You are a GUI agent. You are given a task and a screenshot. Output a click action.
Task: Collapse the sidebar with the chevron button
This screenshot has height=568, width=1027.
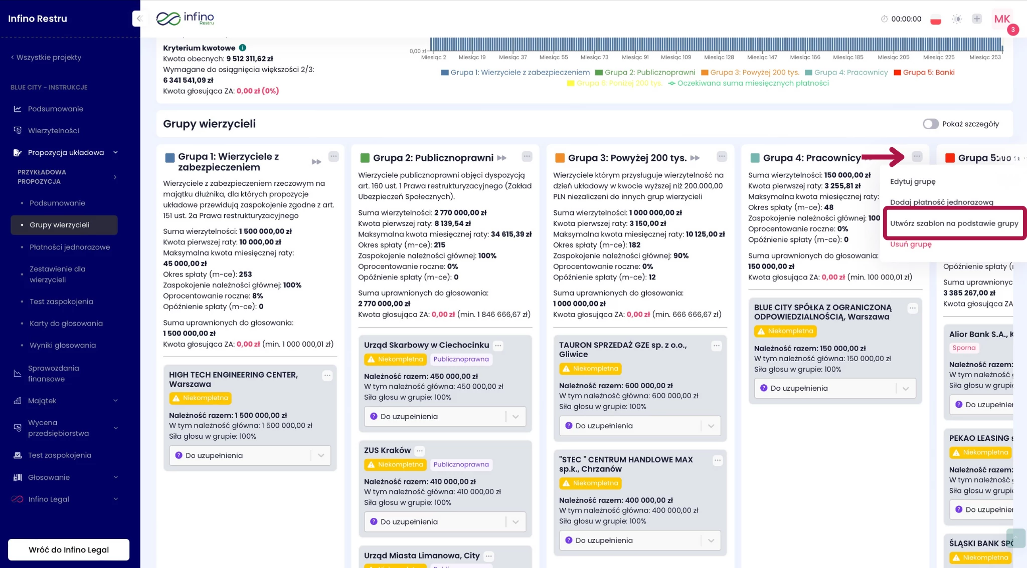[139, 19]
